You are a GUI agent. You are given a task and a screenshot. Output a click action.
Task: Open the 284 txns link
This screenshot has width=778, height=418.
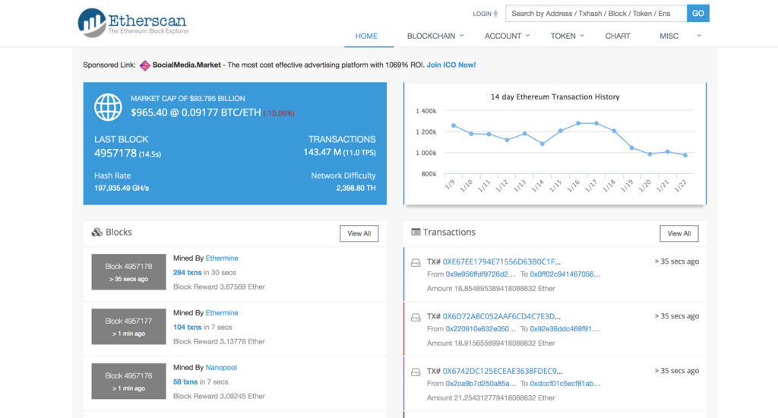[187, 273]
